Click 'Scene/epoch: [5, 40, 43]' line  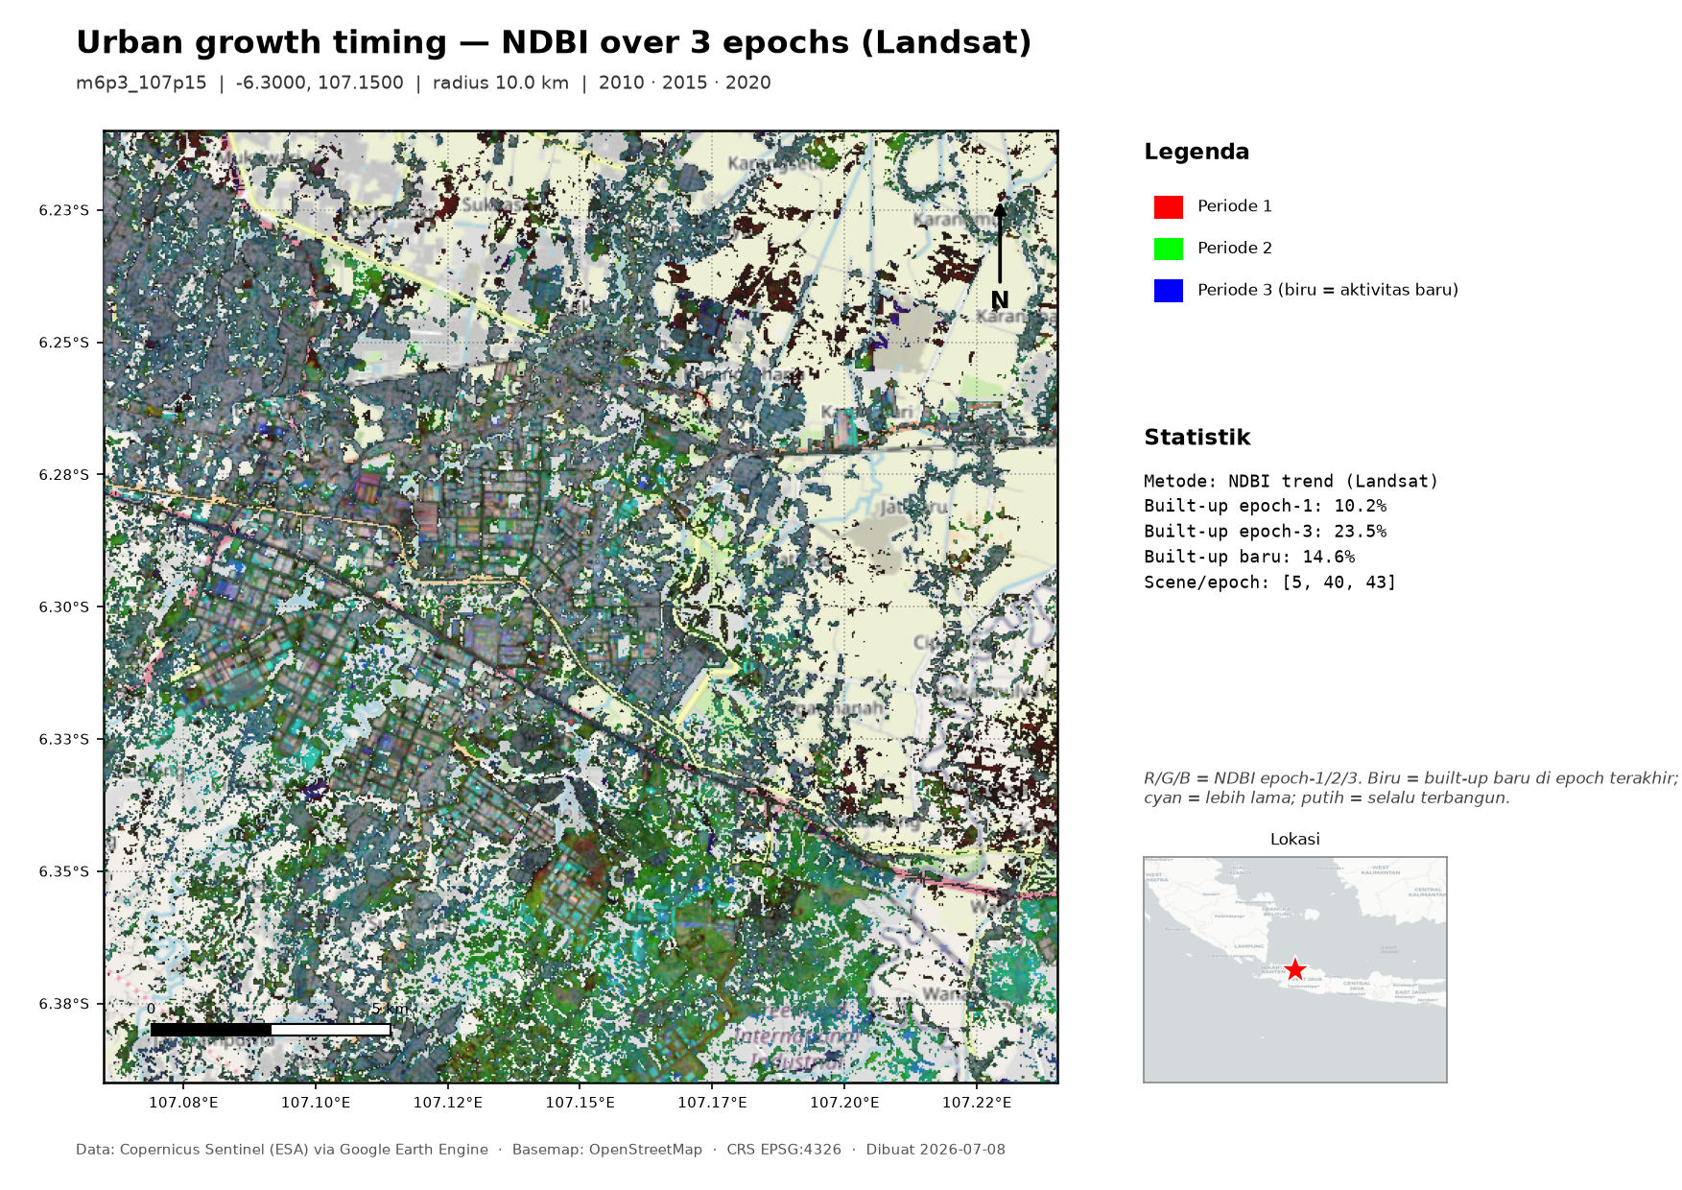click(x=1270, y=583)
